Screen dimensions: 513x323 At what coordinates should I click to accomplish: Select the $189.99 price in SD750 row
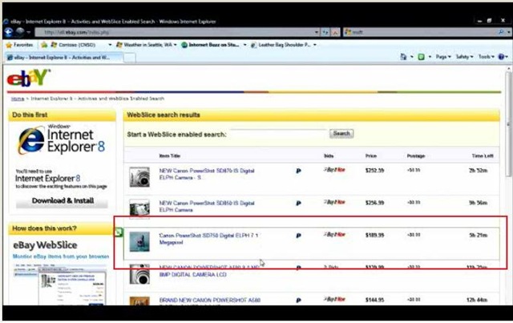click(374, 236)
